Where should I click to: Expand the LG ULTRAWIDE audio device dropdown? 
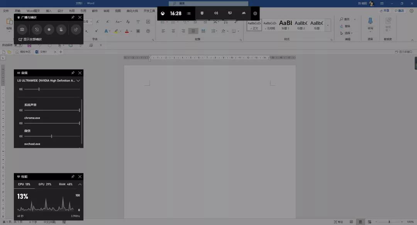[78, 81]
